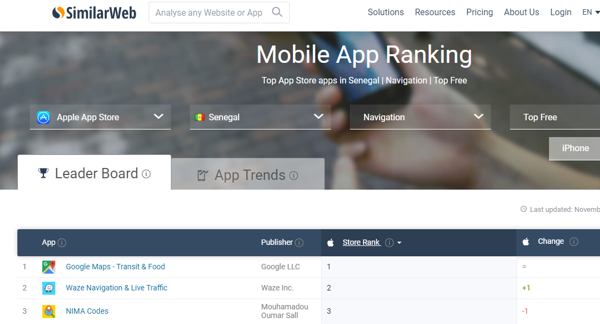The width and height of the screenshot is (600, 324).
Task: Click the App Trends info icon
Action: coord(293,176)
